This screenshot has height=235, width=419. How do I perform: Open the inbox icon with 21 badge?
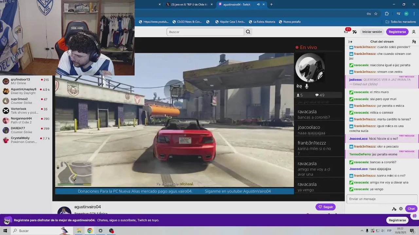[346, 31]
